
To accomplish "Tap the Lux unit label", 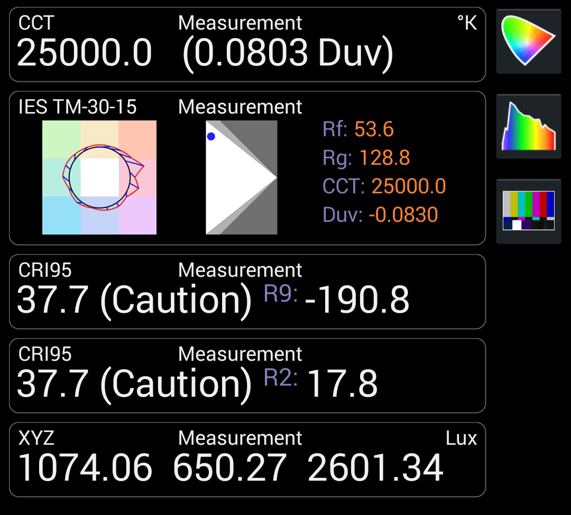I will 461,438.
